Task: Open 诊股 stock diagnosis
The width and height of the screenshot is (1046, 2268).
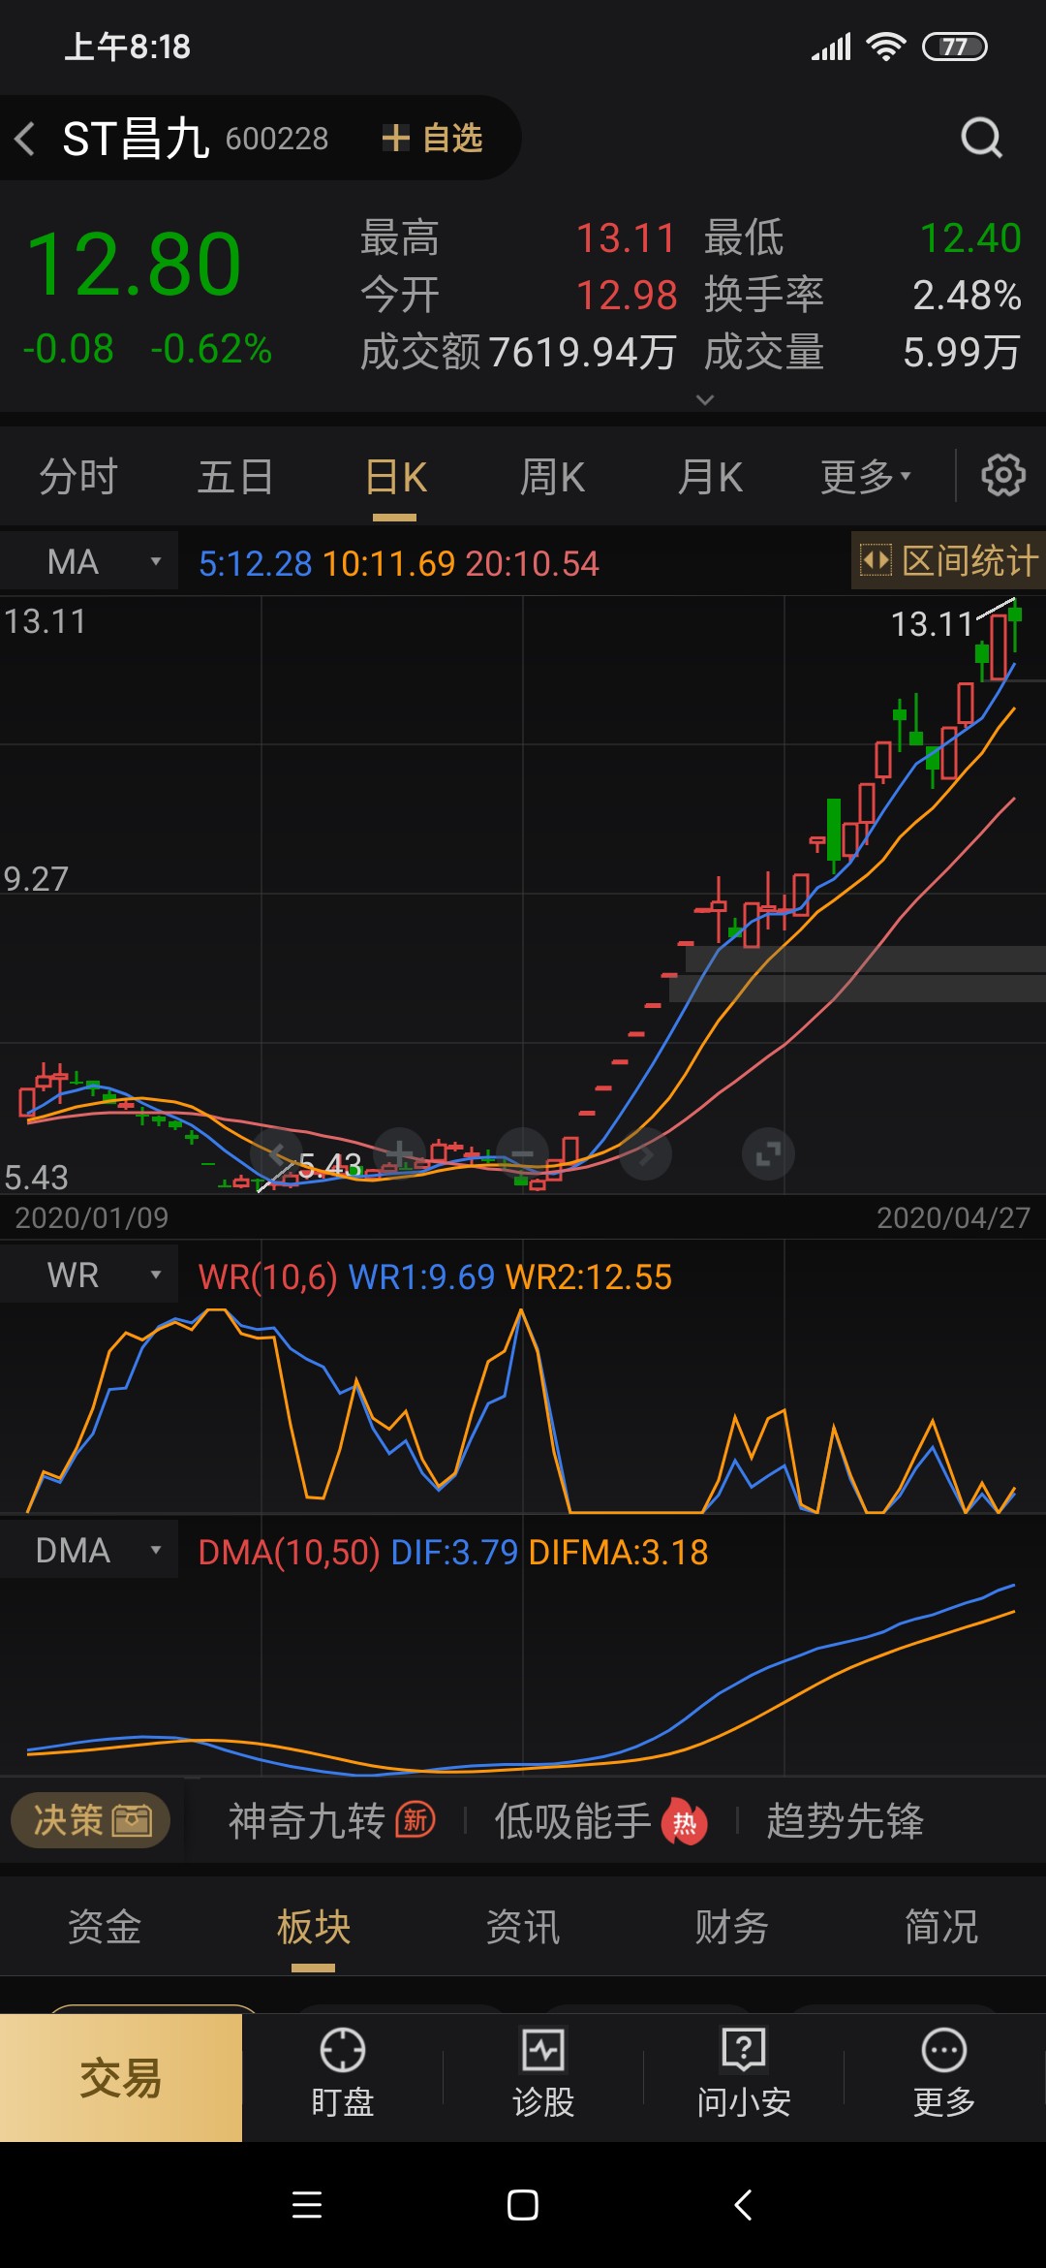Action: coord(542,2074)
